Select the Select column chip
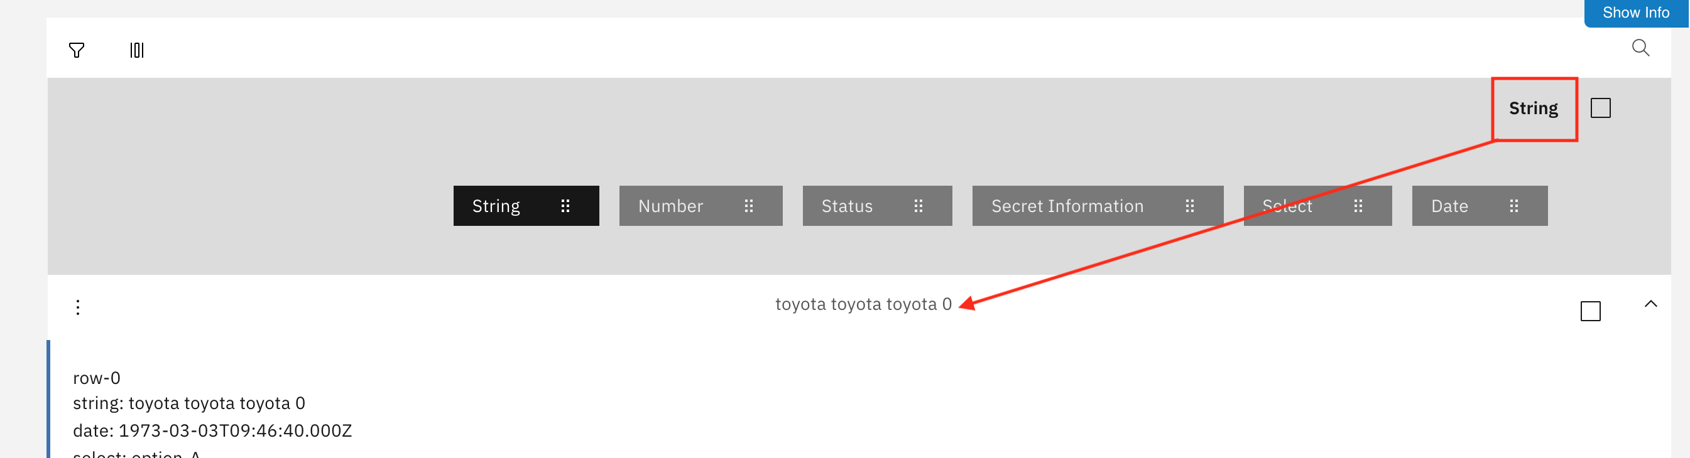 pyautogui.click(x=1317, y=206)
